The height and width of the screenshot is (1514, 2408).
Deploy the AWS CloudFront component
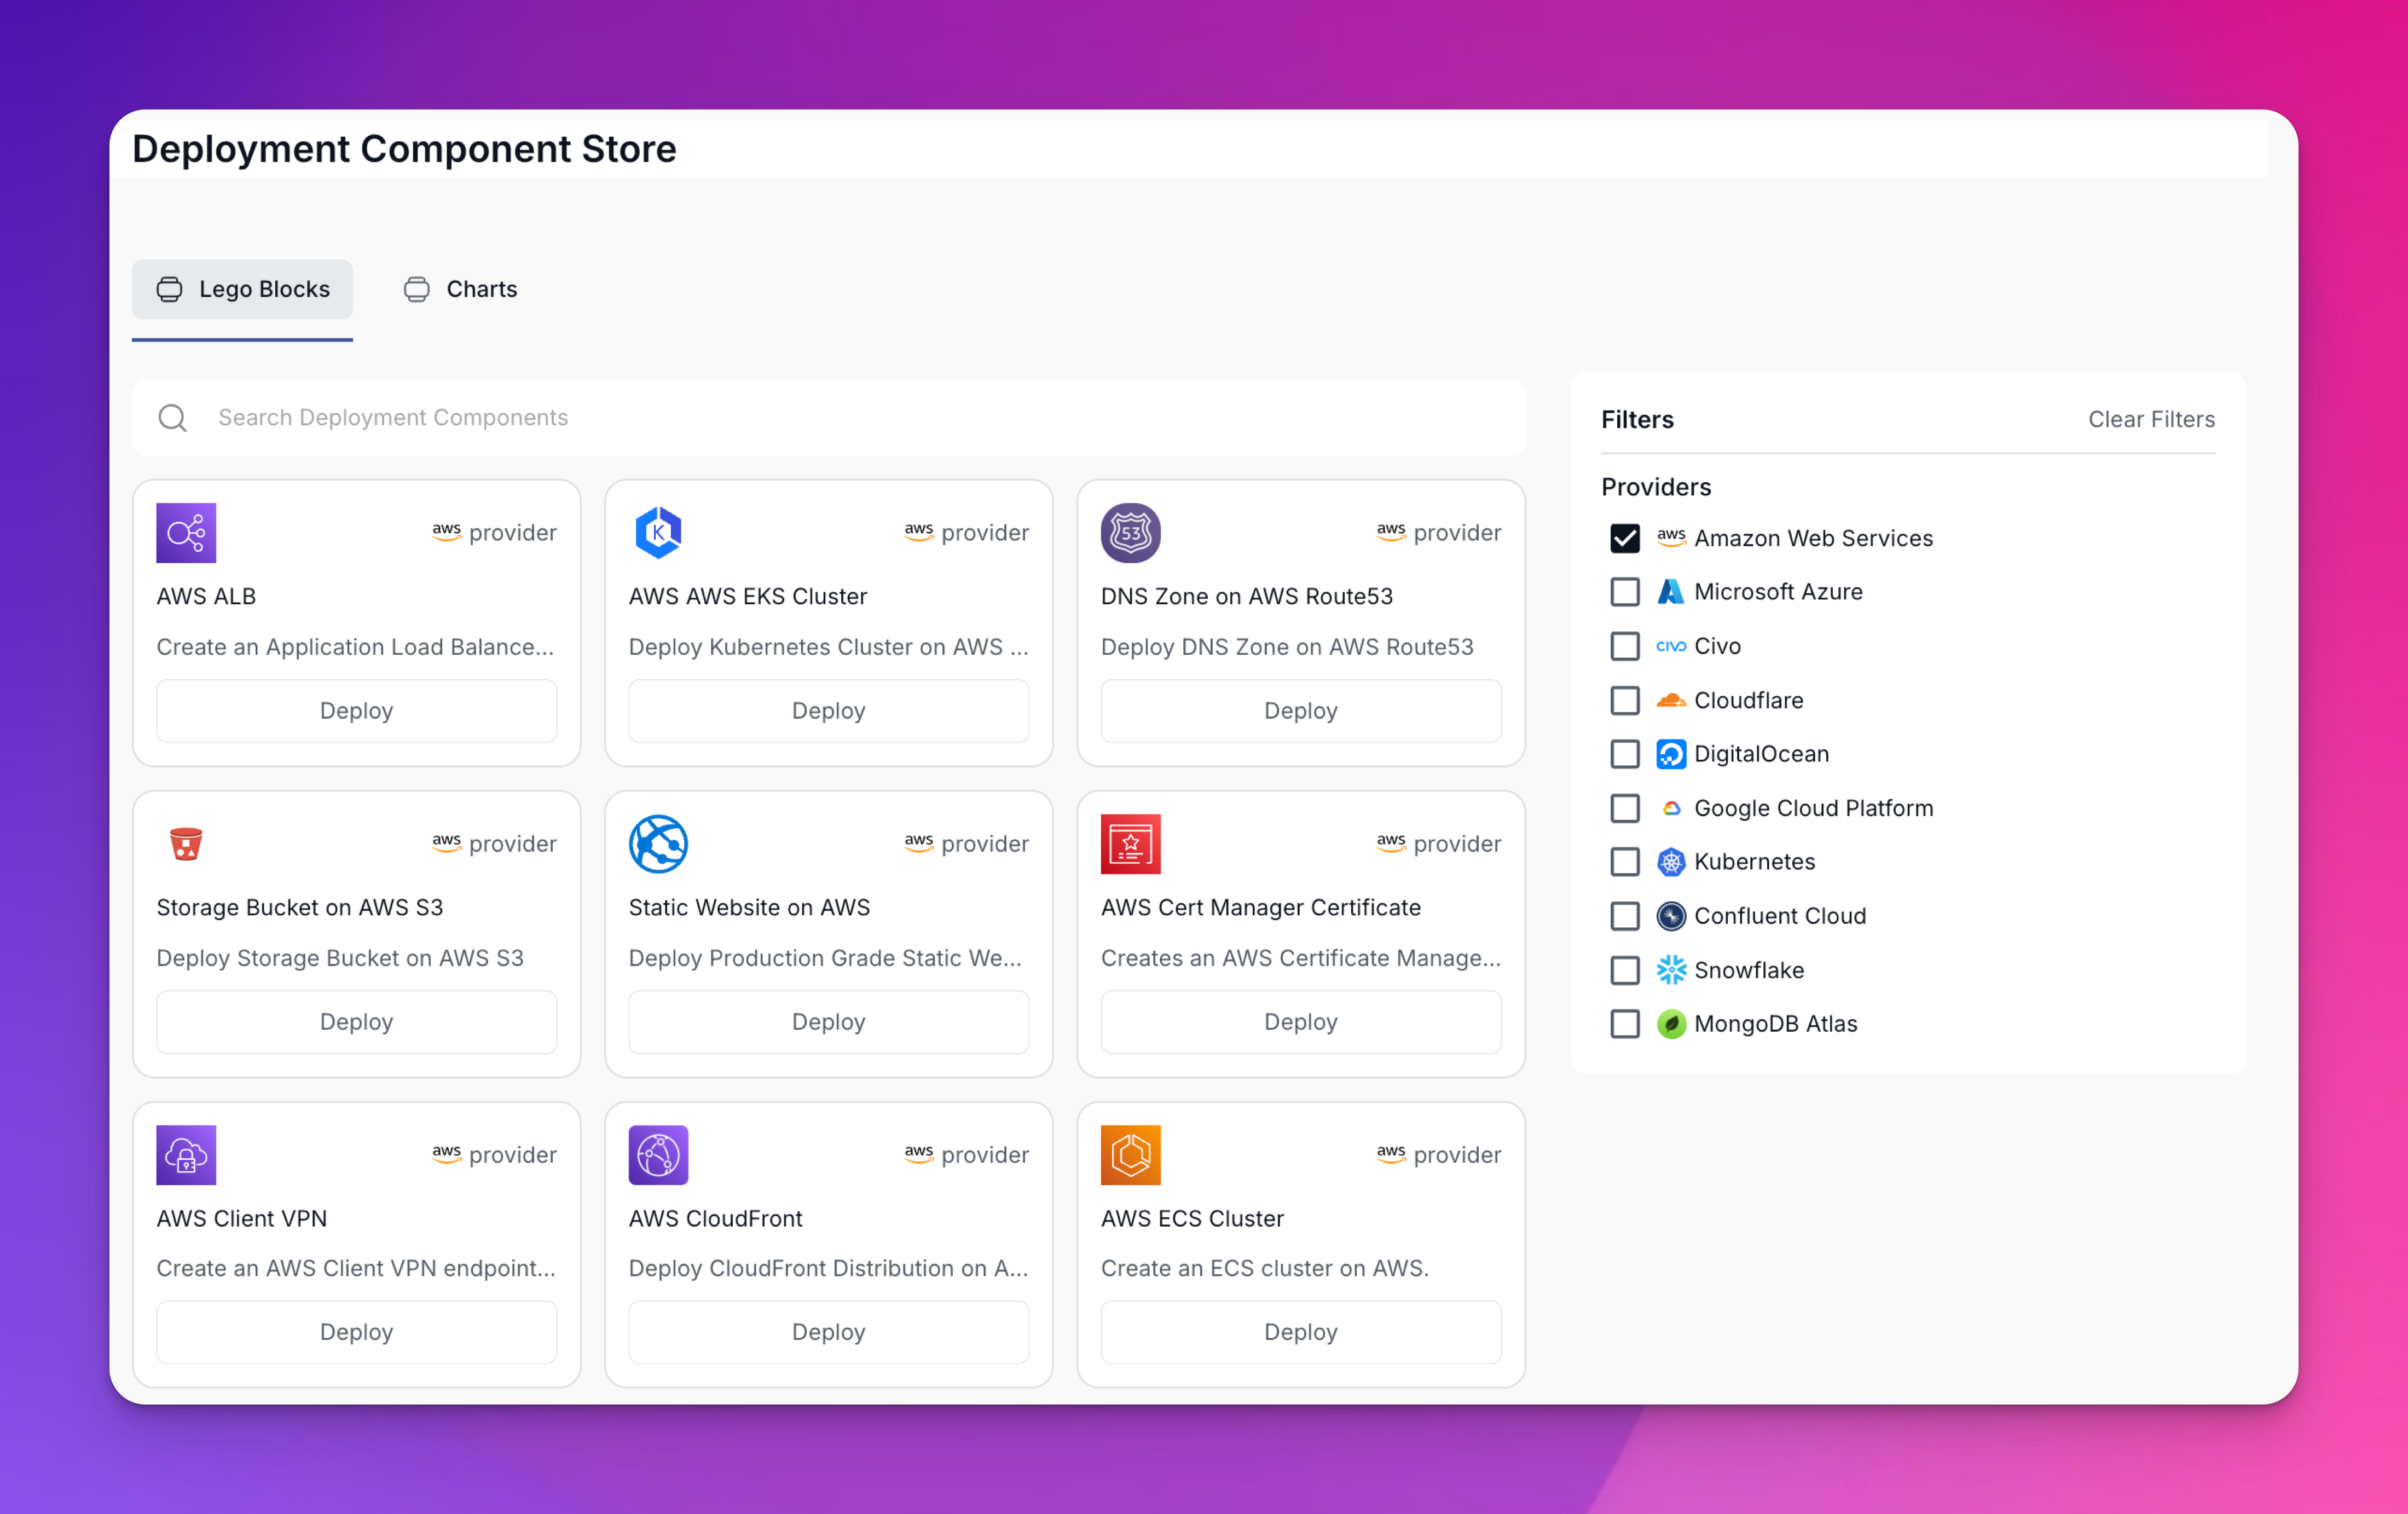(828, 1332)
